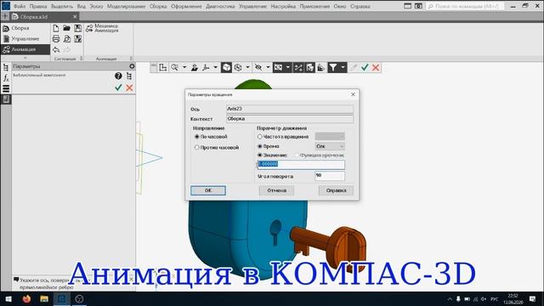Click time value input field
Image resolution: width=544 pixels, height=306 pixels.
coord(301,164)
